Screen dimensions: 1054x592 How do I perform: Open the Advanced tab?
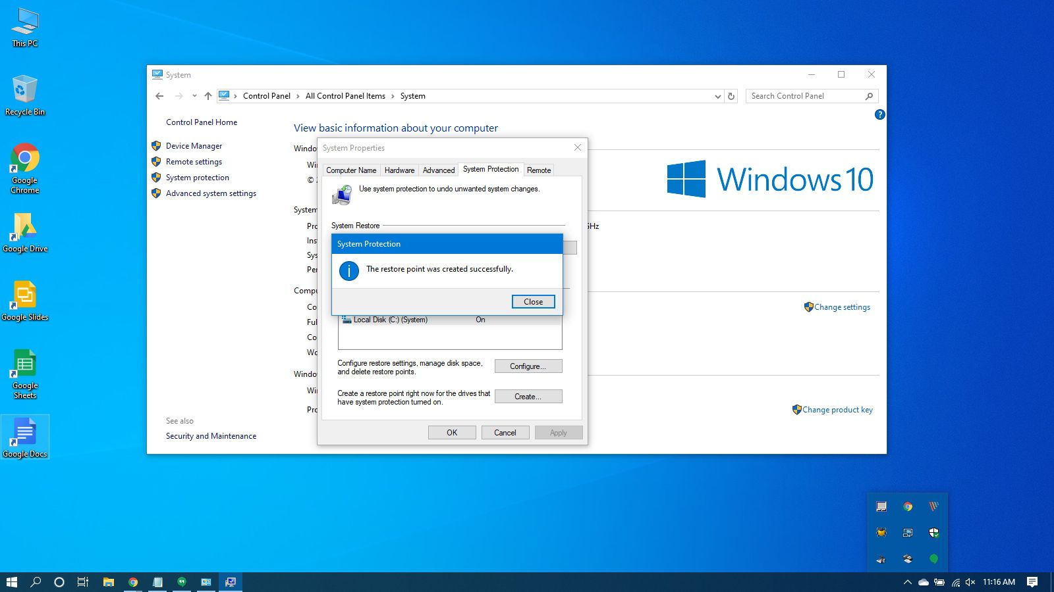click(x=439, y=170)
